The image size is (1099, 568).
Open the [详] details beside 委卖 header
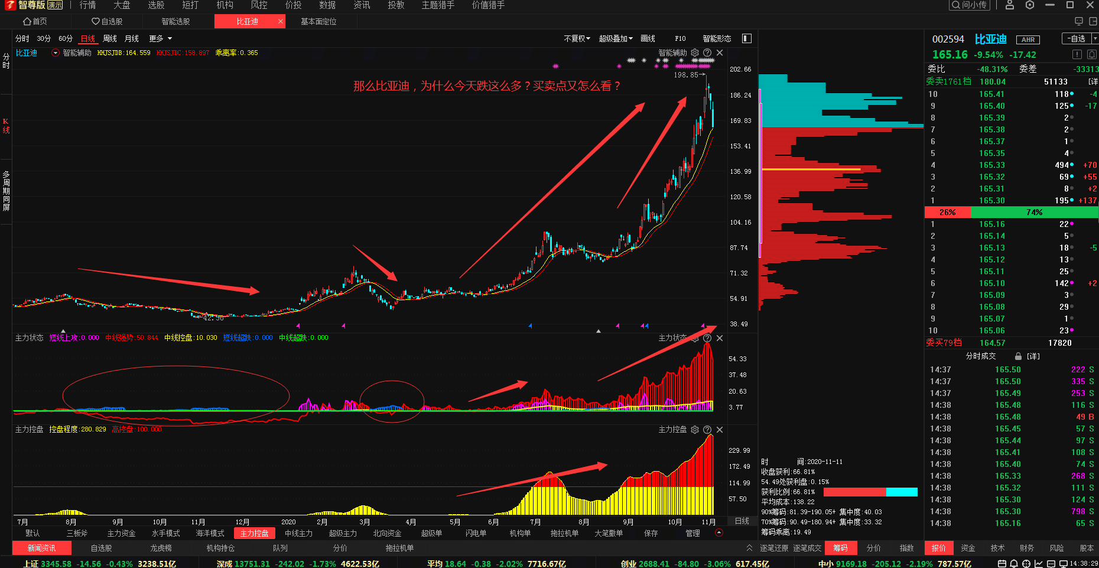pos(1093,82)
